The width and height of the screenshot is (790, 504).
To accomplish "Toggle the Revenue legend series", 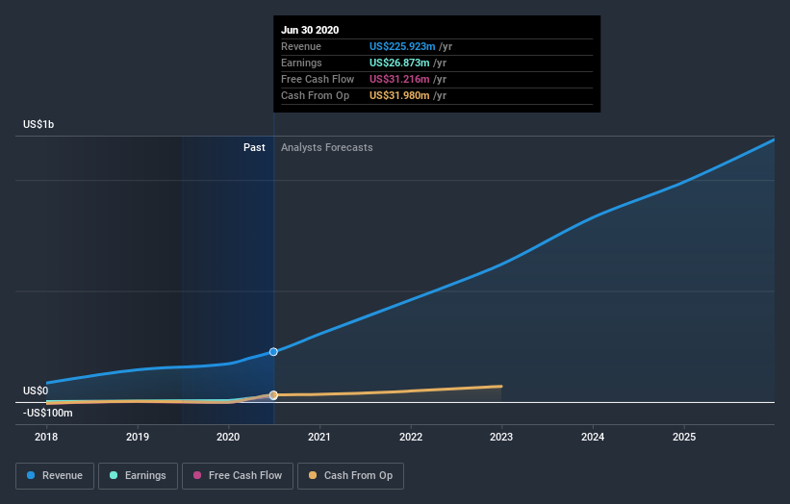I will tap(55, 476).
